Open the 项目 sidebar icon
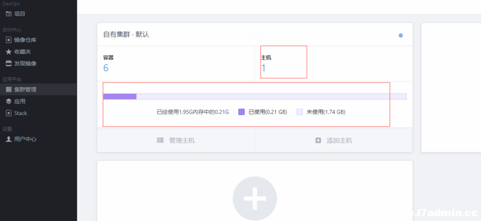 (x=8, y=14)
